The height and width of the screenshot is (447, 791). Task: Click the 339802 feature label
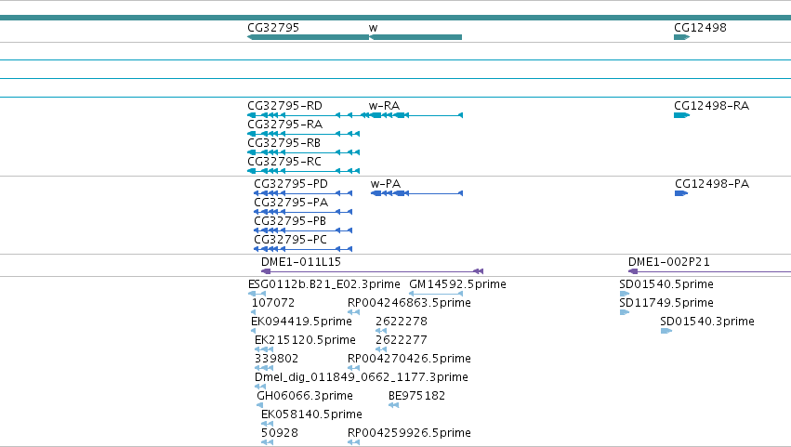276,360
